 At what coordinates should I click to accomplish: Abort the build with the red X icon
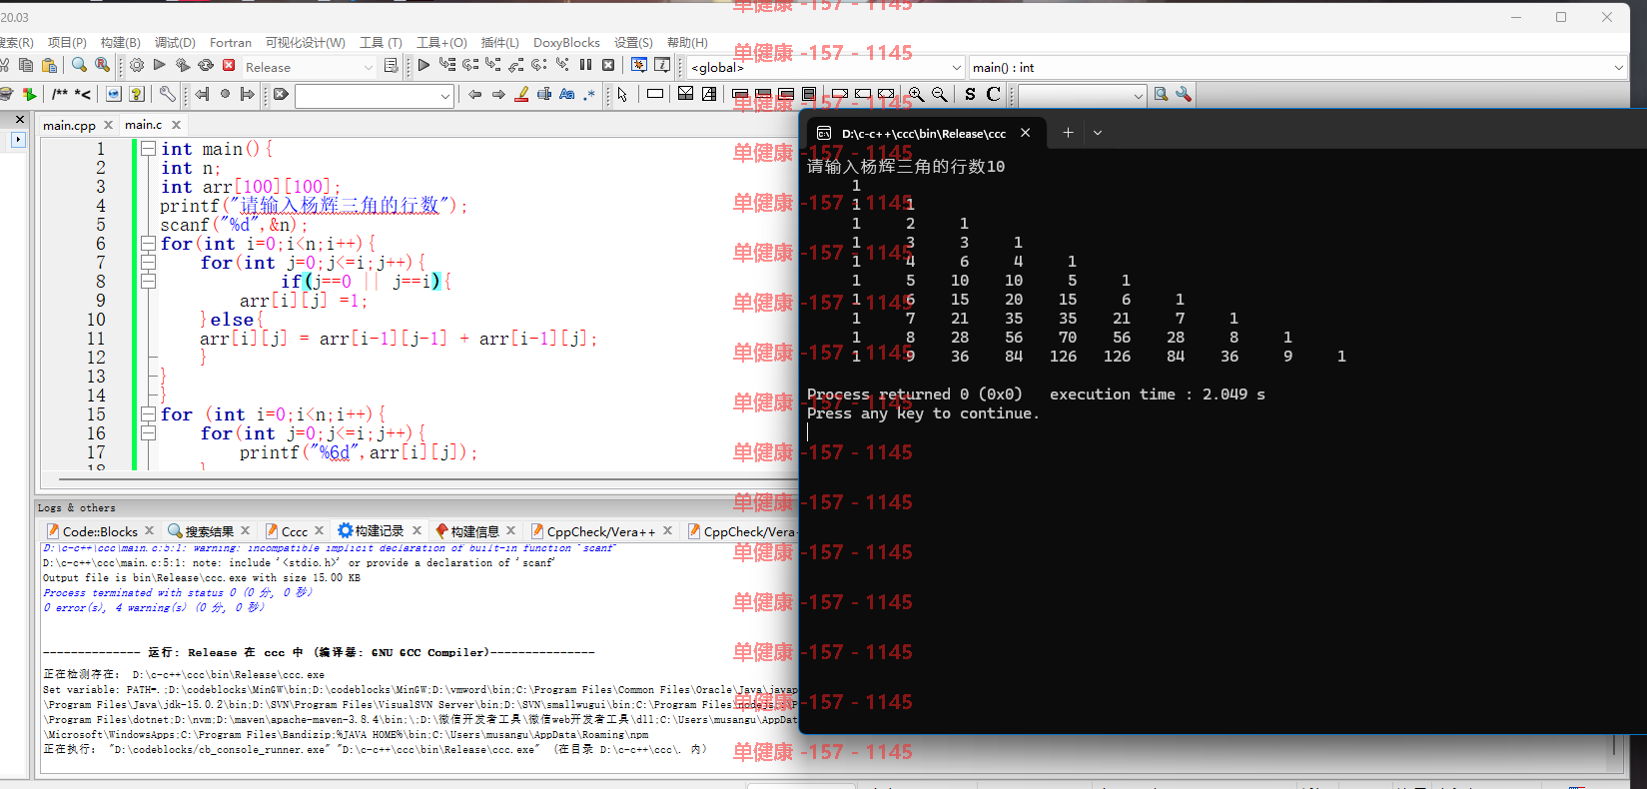click(x=229, y=66)
